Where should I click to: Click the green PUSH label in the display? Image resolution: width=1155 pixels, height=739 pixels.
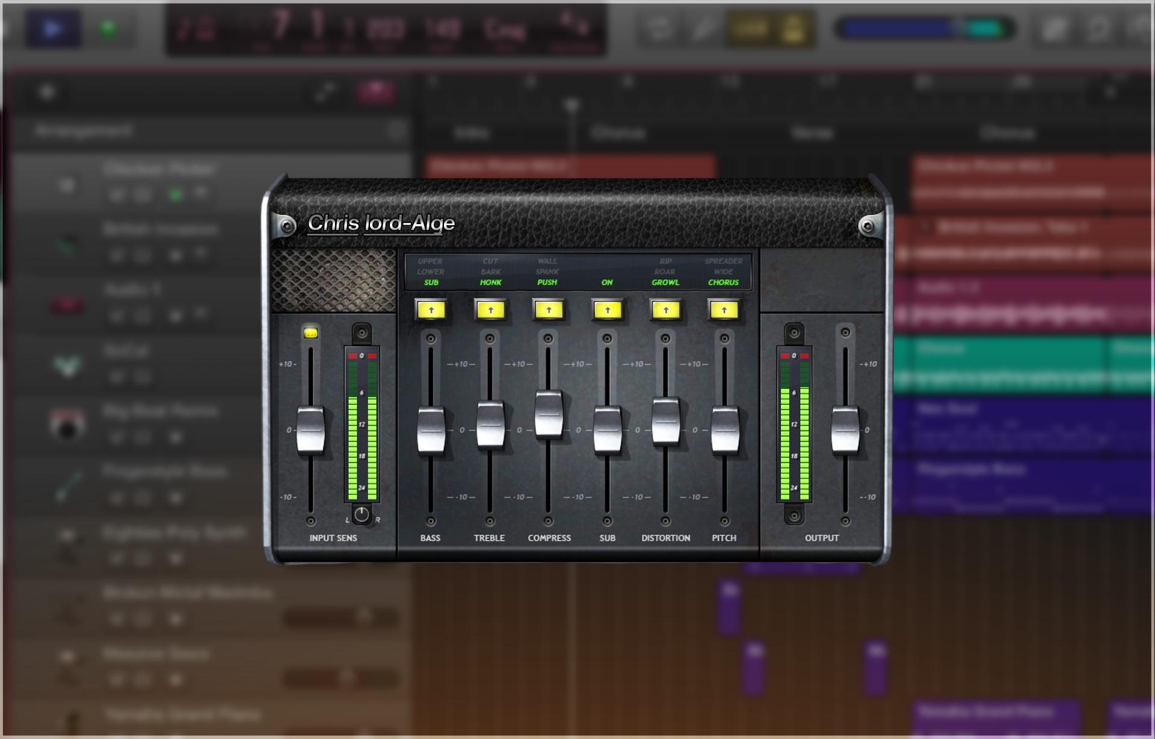coord(547,282)
